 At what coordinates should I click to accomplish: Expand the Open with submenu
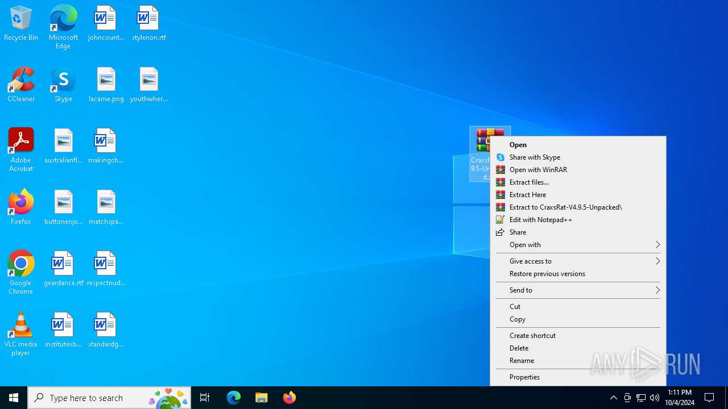tap(578, 245)
